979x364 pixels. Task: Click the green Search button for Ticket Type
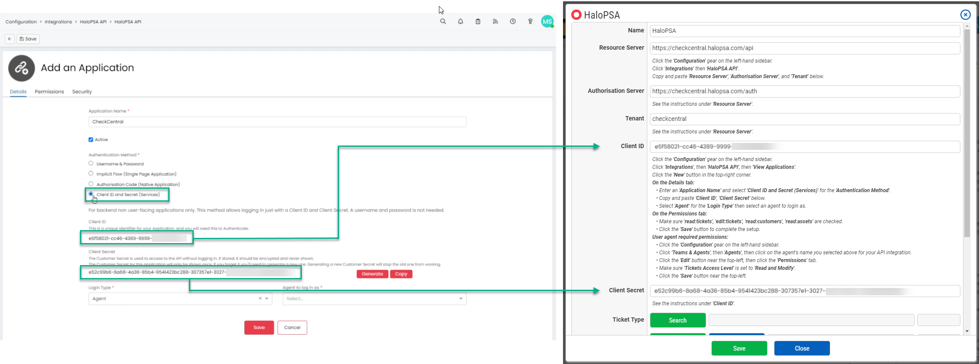[x=678, y=320]
